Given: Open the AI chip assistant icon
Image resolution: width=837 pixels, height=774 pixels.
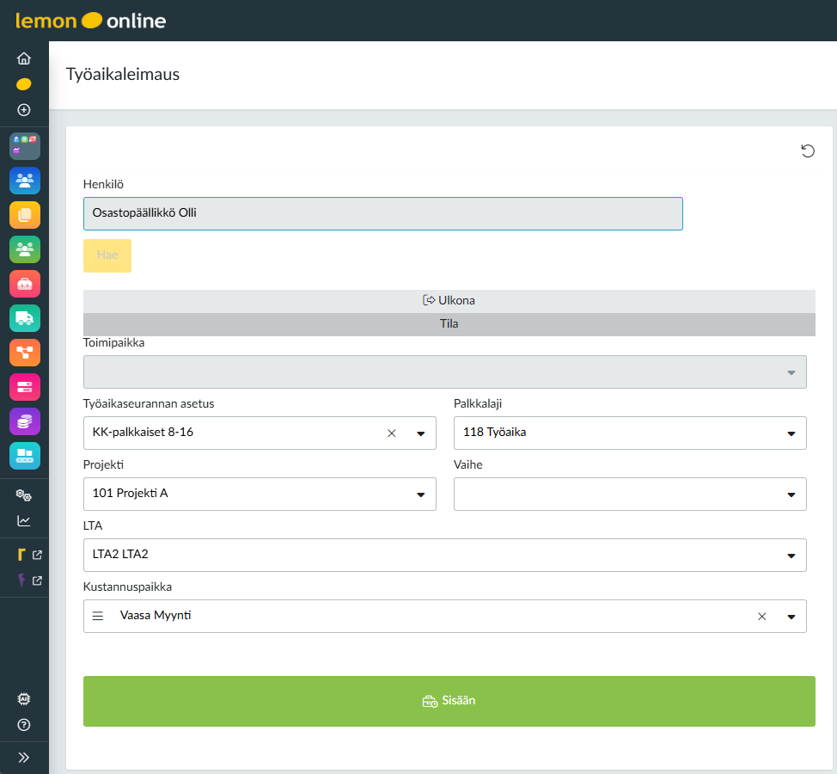Looking at the screenshot, I should (24, 699).
